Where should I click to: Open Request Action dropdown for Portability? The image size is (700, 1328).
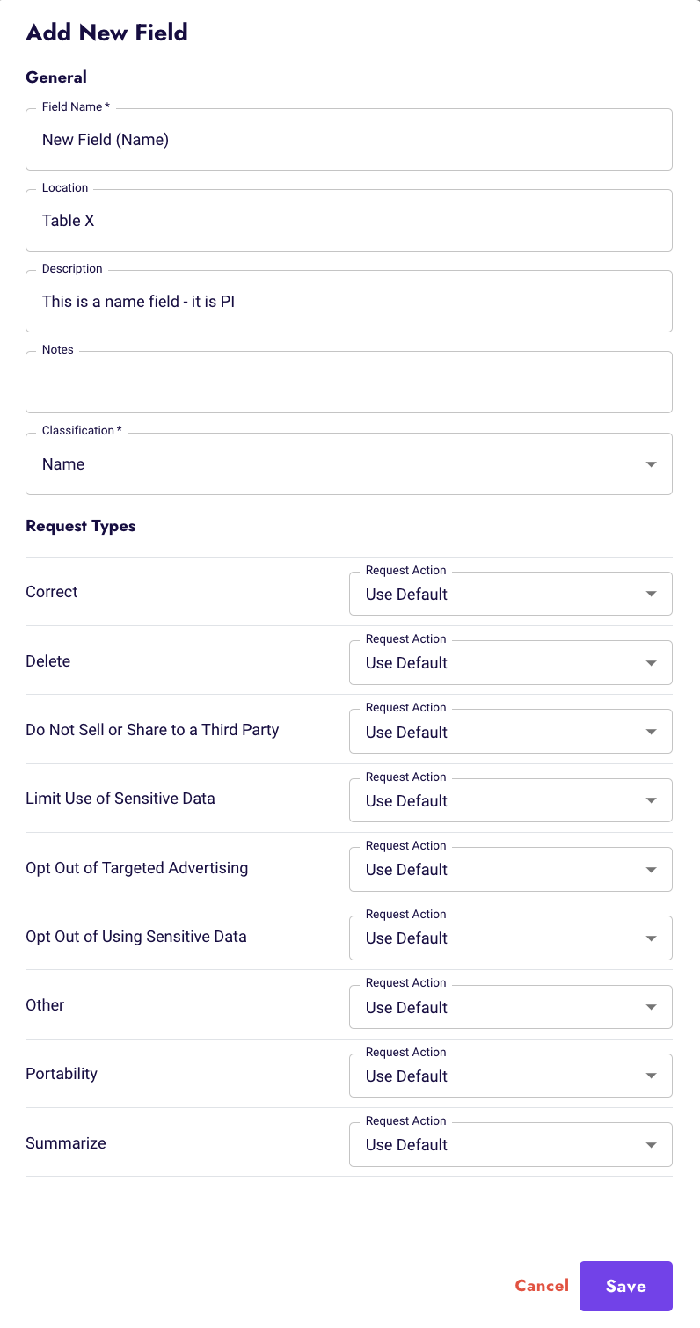[x=511, y=1076]
